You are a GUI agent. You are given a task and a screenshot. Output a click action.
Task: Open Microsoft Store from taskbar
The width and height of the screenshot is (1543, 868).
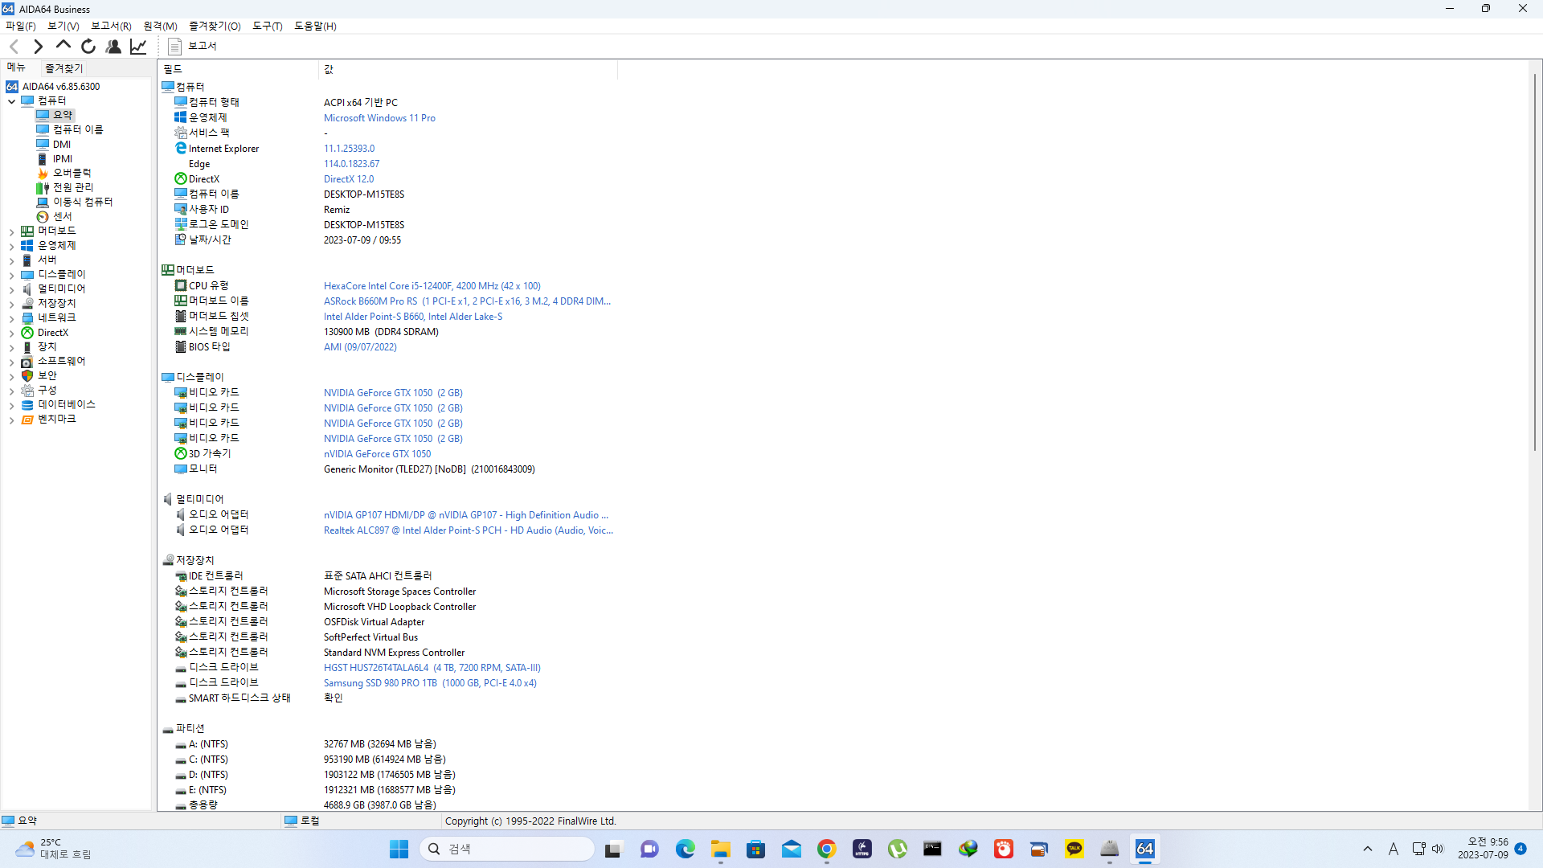pos(756,849)
